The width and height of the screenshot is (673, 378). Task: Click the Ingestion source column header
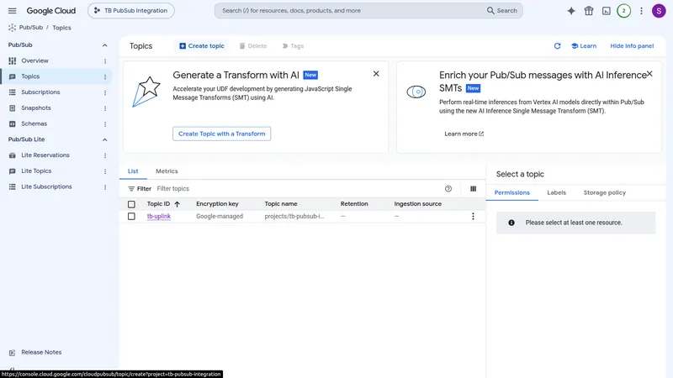[x=417, y=204]
